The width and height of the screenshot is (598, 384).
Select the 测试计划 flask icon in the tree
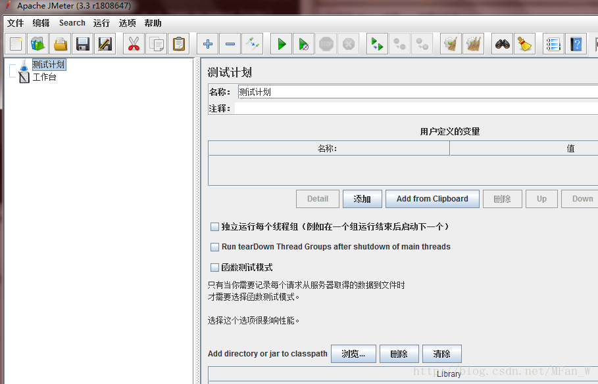(x=24, y=65)
